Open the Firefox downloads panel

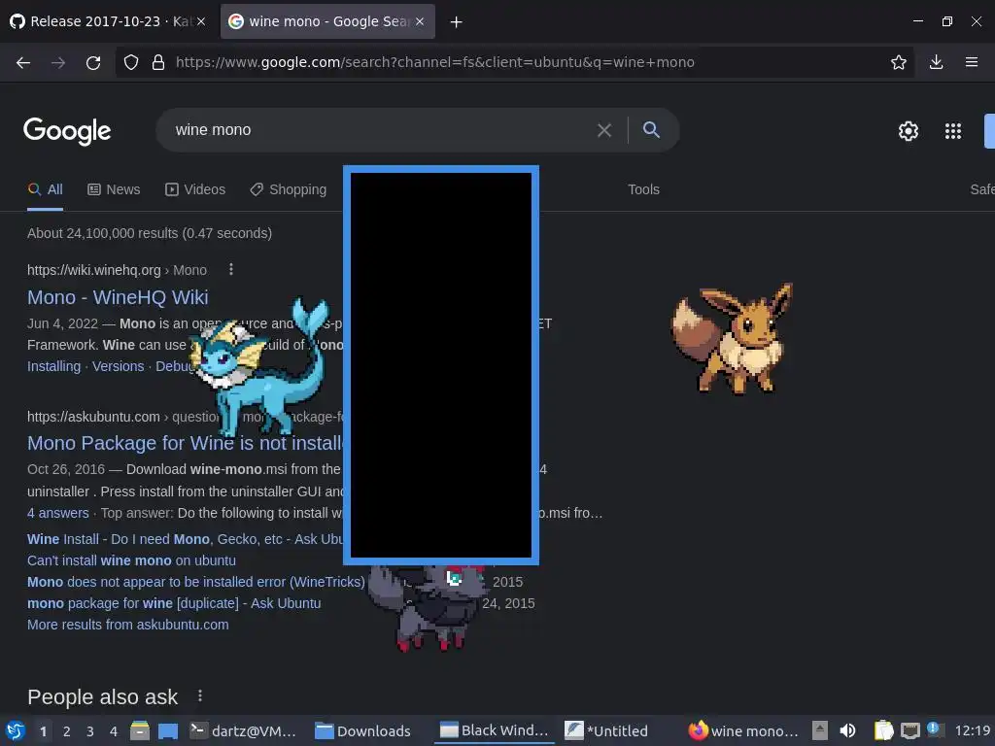pyautogui.click(x=936, y=62)
